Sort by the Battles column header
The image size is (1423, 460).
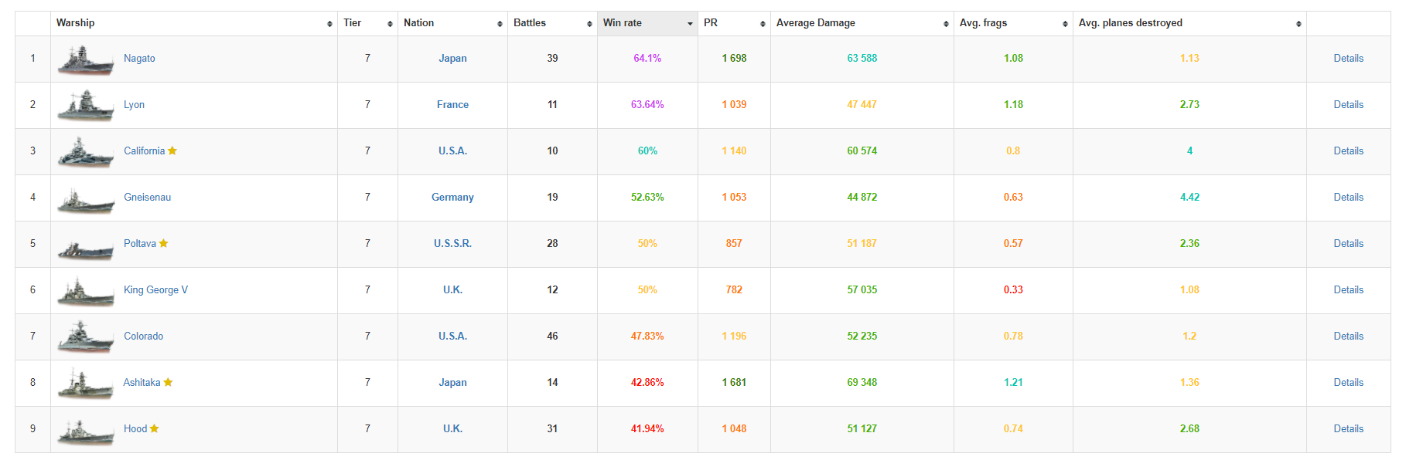[x=551, y=23]
